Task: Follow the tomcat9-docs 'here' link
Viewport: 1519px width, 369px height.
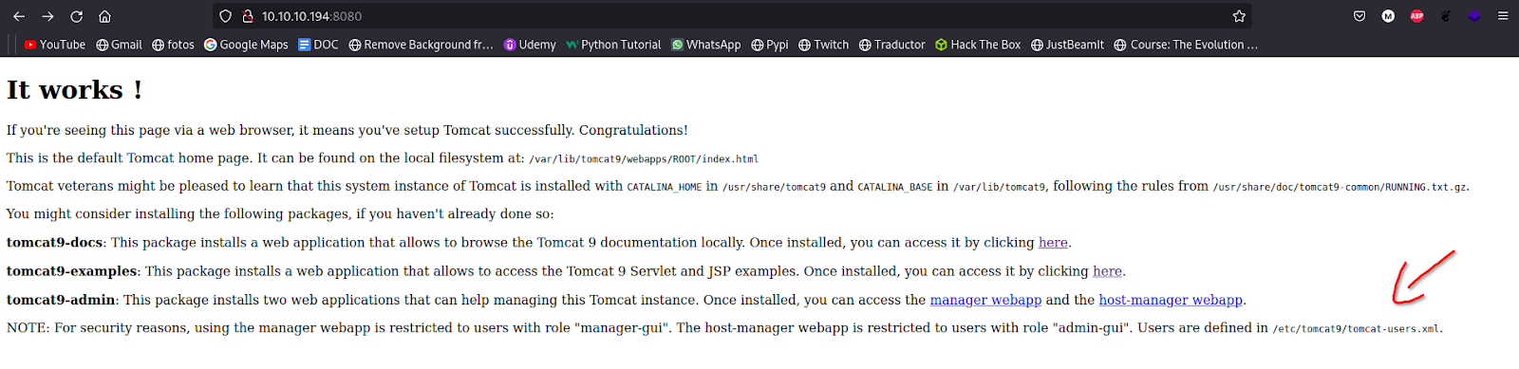Action: click(1053, 243)
